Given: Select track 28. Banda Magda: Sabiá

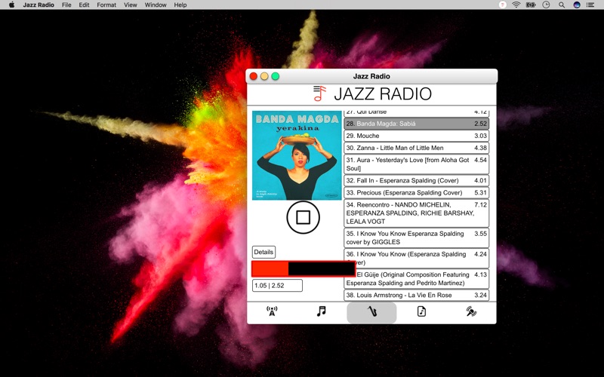Looking at the screenshot, I should [x=417, y=124].
